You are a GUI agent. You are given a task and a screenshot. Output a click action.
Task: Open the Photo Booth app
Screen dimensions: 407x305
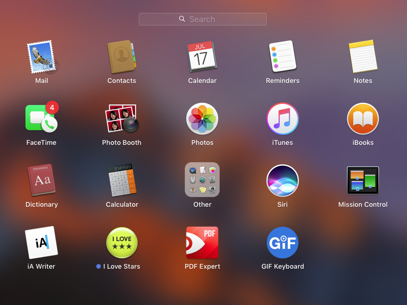122,118
